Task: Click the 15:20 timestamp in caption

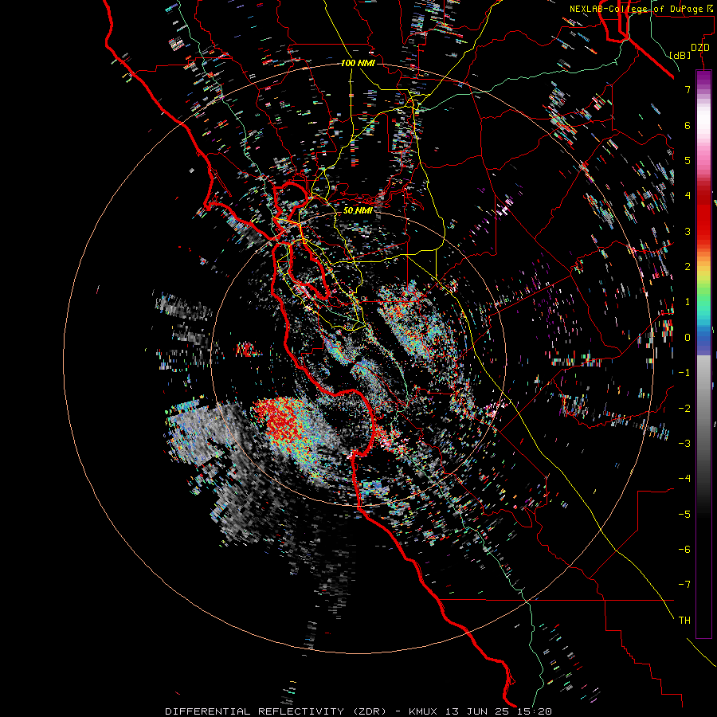Action: (534, 711)
